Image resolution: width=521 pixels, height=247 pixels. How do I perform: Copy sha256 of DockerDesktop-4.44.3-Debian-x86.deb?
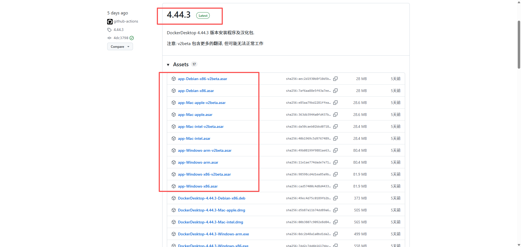(x=335, y=198)
